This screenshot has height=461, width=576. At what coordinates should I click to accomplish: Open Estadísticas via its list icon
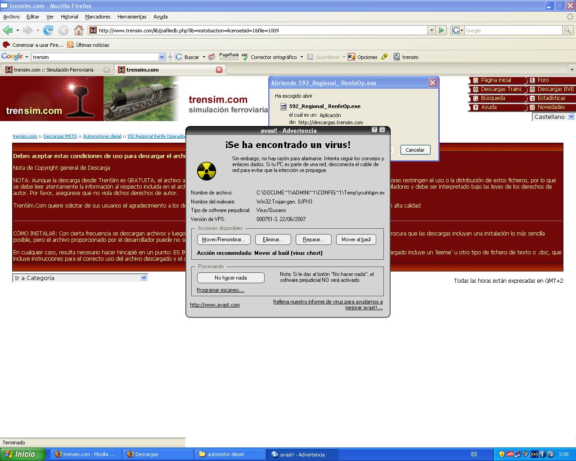tap(532, 98)
